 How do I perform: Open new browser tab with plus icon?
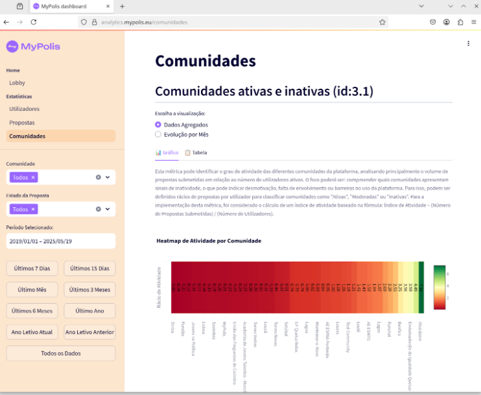(x=121, y=6)
